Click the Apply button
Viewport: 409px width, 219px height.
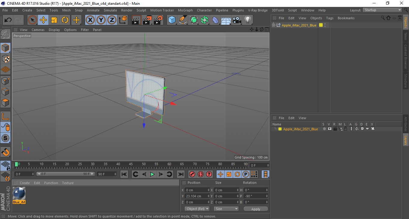(x=256, y=209)
